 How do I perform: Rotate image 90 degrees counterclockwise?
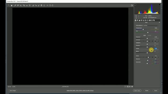(50, 5)
